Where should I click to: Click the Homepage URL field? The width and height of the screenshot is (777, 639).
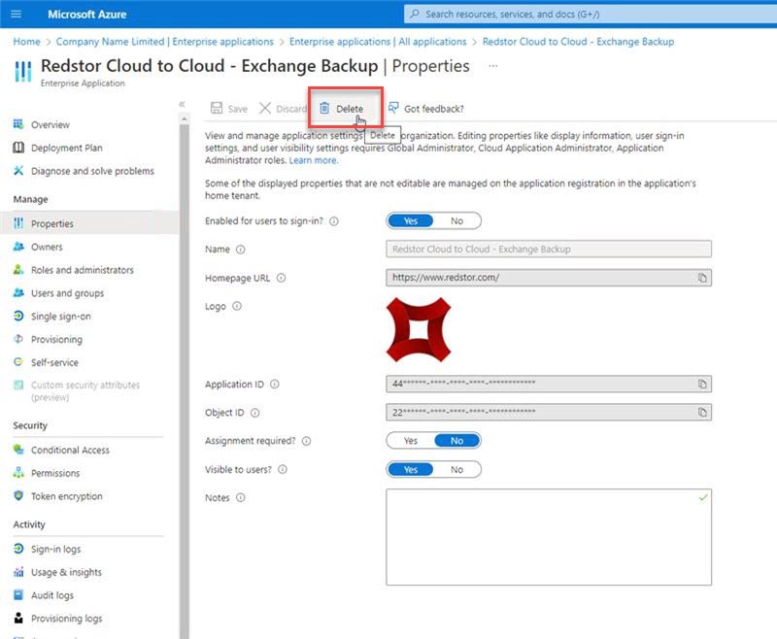pyautogui.click(x=549, y=278)
